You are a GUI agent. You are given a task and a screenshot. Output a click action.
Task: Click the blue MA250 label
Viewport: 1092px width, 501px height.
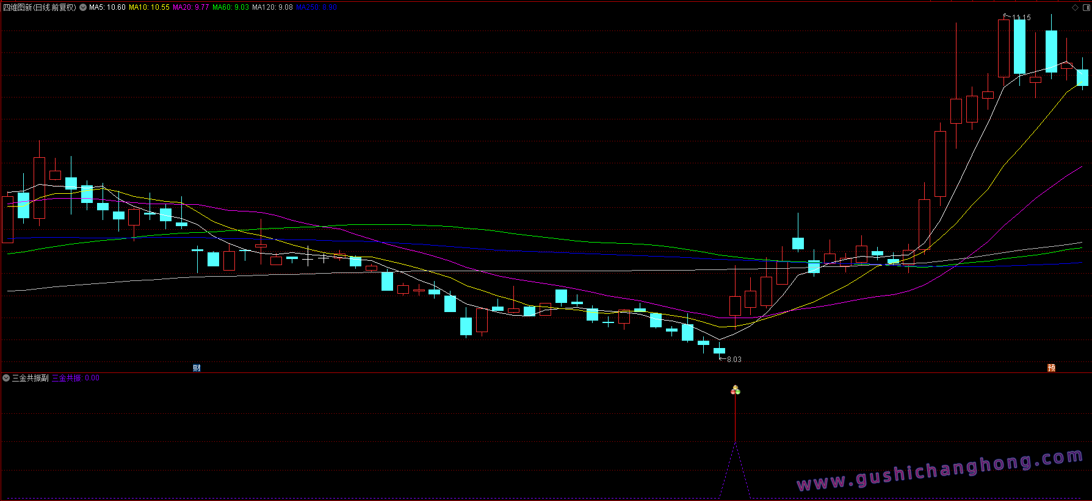[x=316, y=7]
